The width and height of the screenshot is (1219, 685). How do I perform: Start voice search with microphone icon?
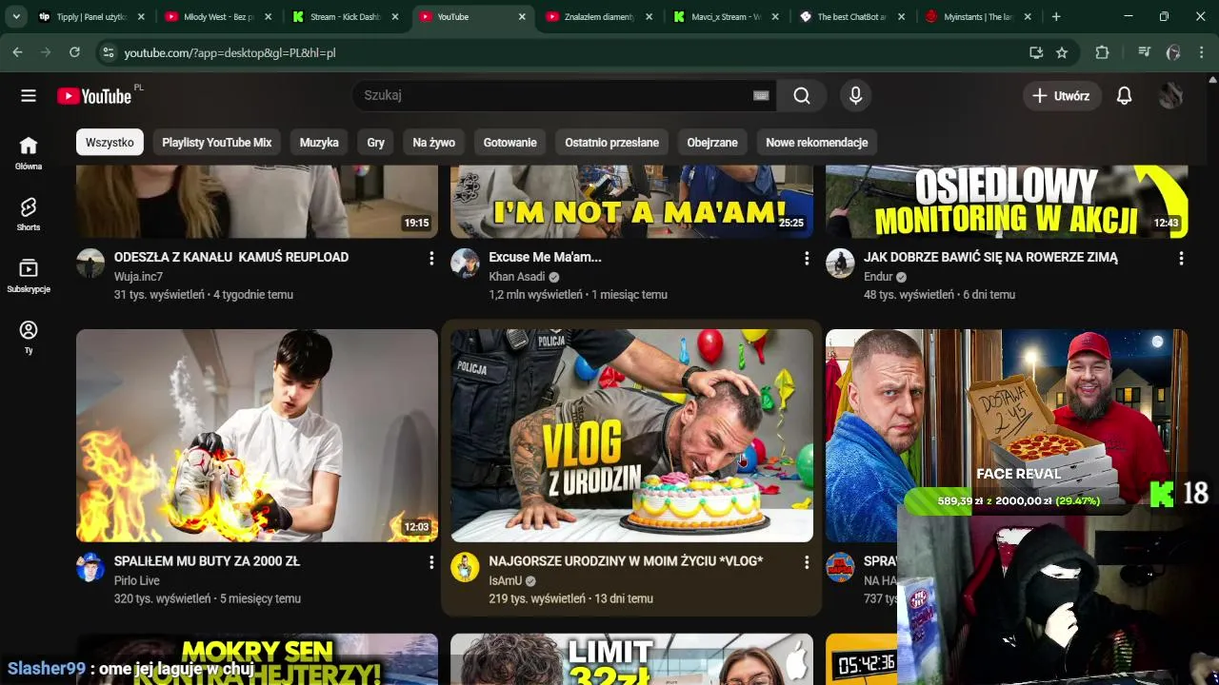[x=855, y=95]
